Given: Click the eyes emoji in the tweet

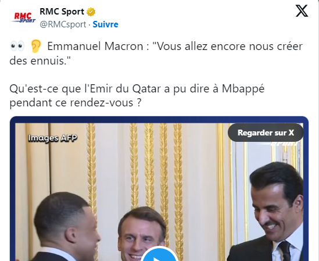Looking at the screenshot, I should coord(17,47).
